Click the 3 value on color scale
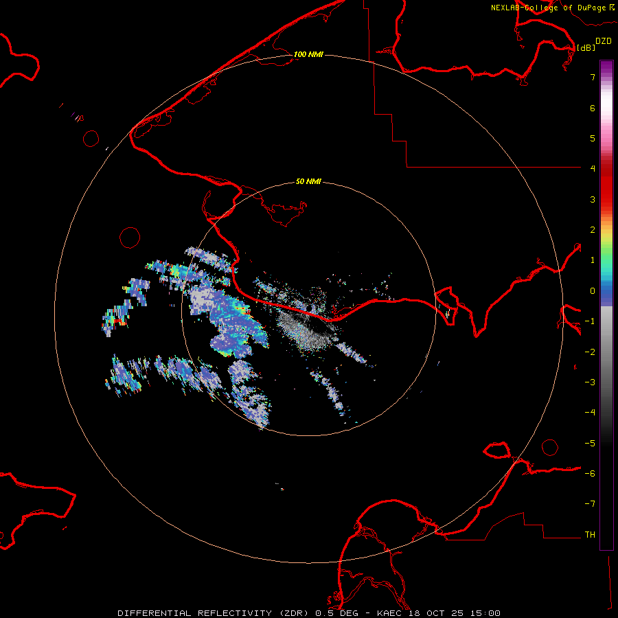Image resolution: width=618 pixels, height=618 pixels. click(x=593, y=199)
